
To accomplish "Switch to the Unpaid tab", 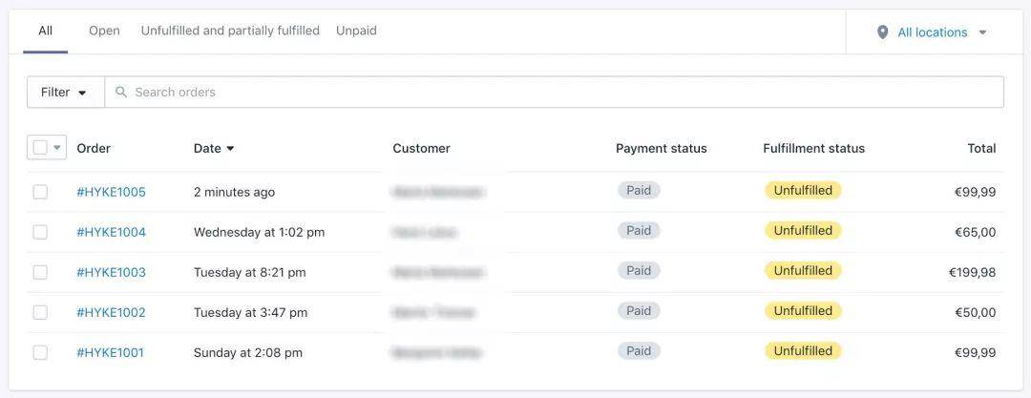I will click(x=356, y=31).
